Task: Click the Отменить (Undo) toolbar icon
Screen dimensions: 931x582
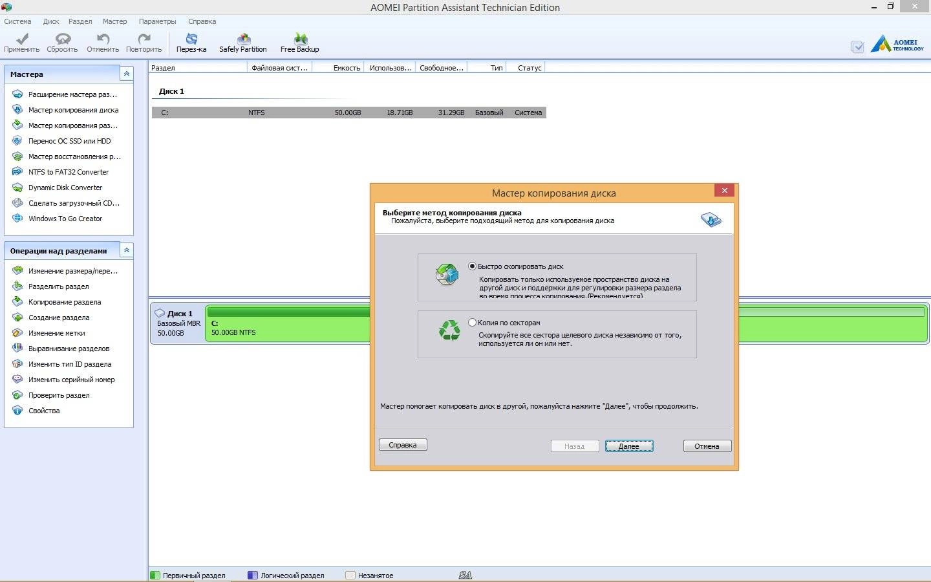Action: [x=103, y=39]
